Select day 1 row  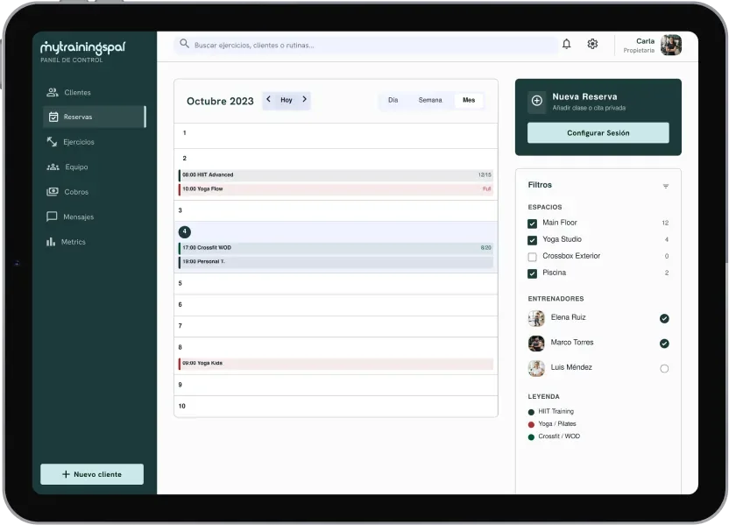coord(336,136)
